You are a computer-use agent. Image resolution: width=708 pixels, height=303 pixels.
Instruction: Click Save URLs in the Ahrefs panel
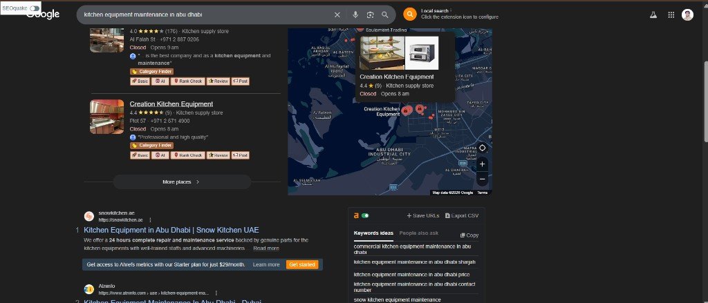coord(422,215)
